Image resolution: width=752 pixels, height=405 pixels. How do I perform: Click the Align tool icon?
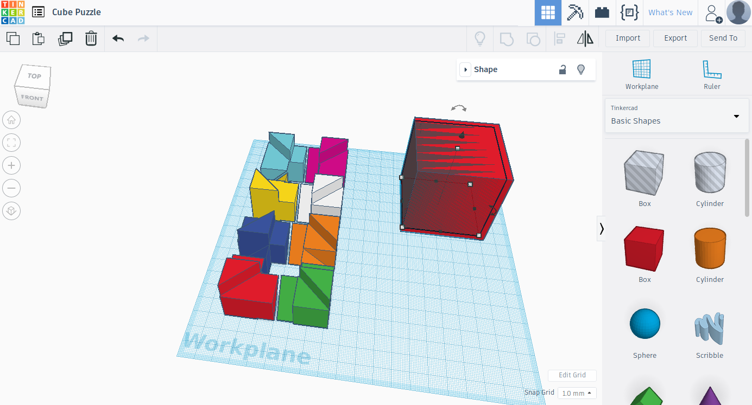point(559,38)
